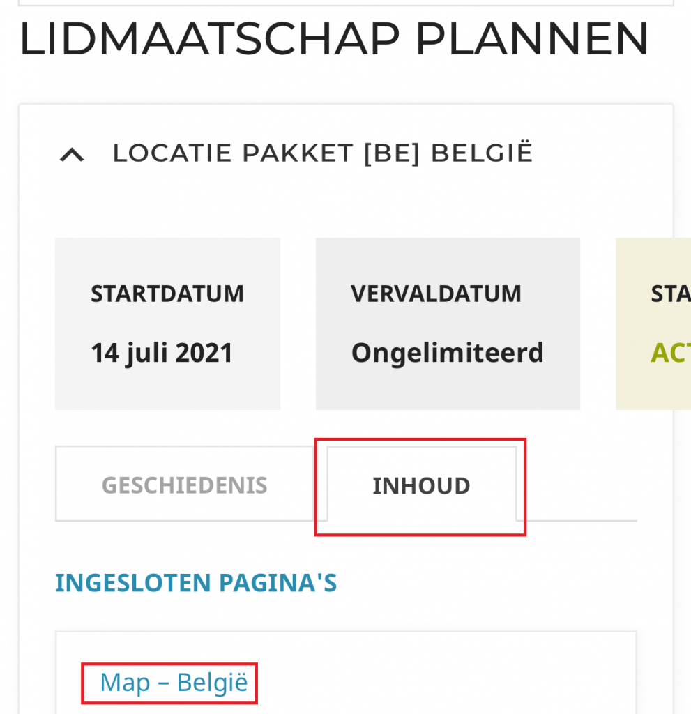The height and width of the screenshot is (714, 691).
Task: Open the Map – België link
Action: [x=174, y=682]
